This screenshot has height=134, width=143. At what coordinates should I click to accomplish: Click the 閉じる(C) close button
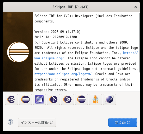pos(123,122)
